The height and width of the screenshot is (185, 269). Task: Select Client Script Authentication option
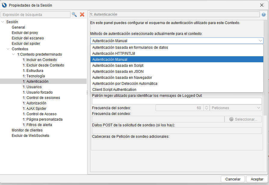114,90
